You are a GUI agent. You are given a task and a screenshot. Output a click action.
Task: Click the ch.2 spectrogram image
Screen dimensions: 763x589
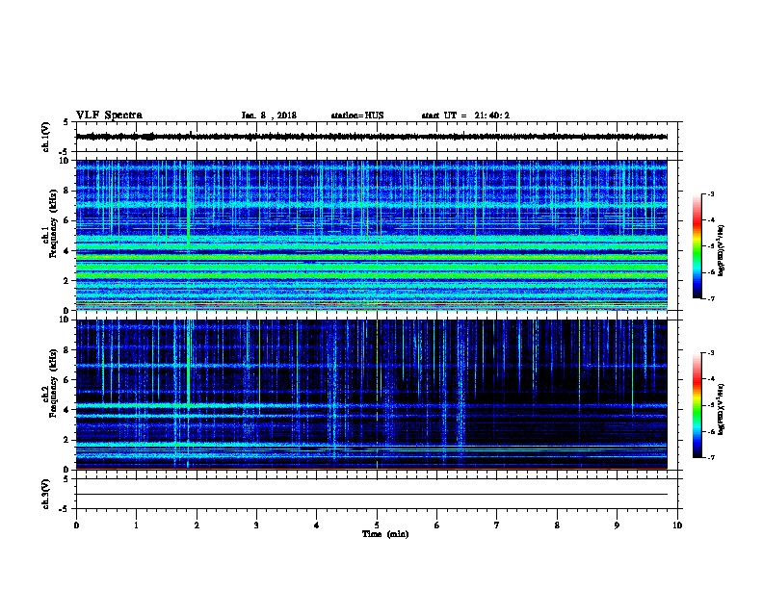pos(372,395)
